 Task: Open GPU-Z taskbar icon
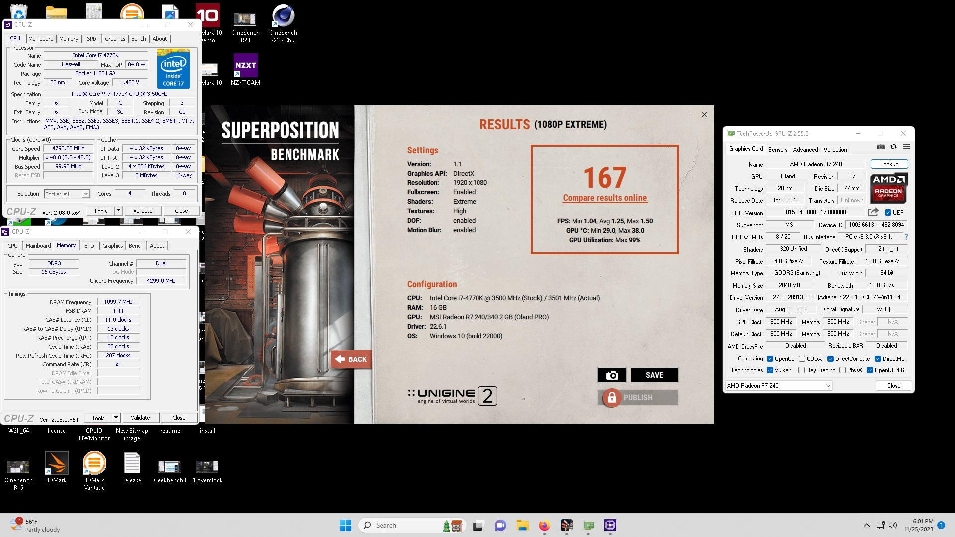[x=588, y=525]
